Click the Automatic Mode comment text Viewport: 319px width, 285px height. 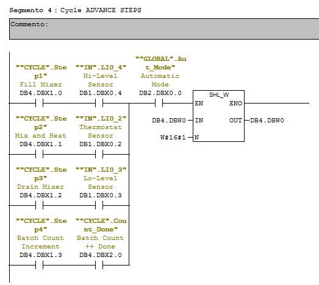click(160, 80)
